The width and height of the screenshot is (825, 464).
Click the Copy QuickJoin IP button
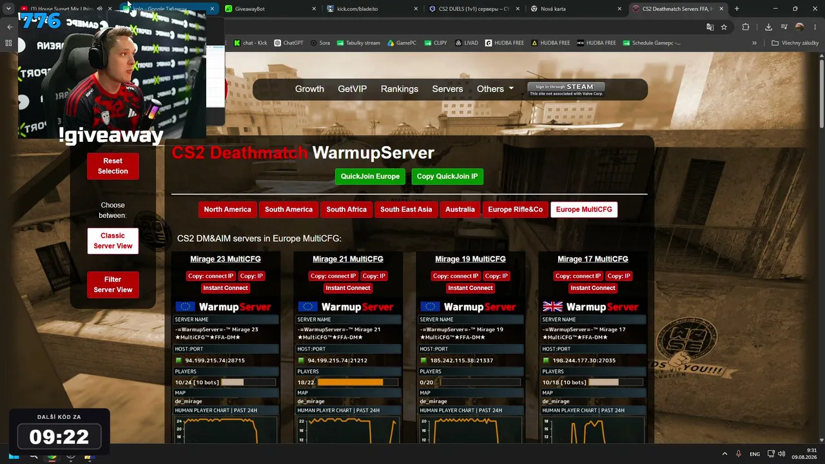coord(447,177)
